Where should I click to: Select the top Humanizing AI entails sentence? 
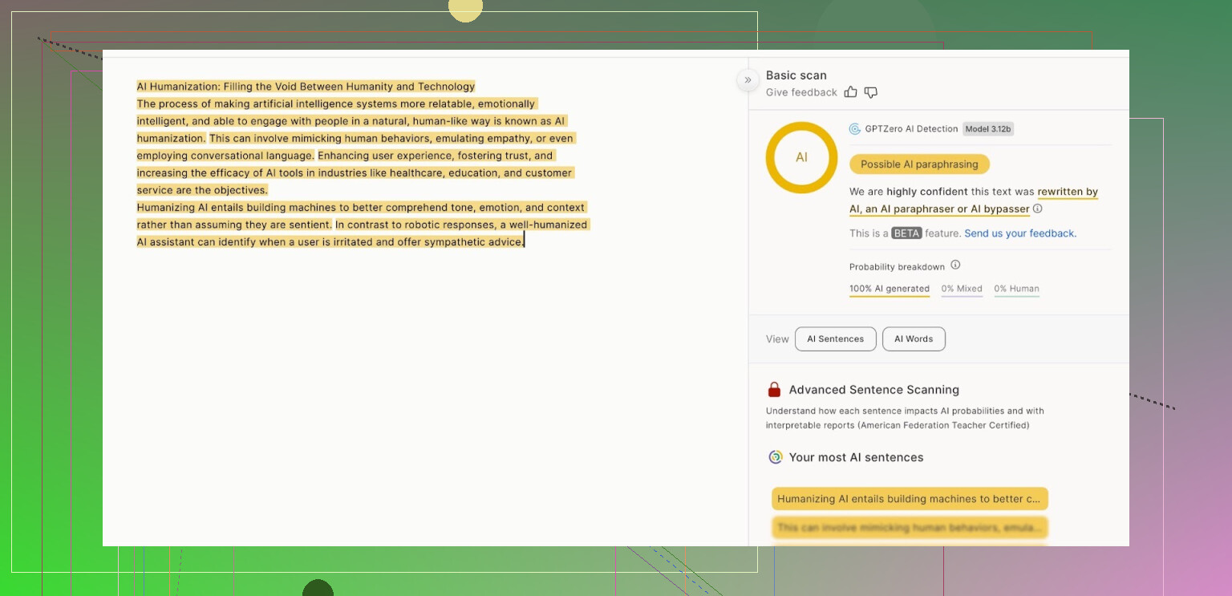tap(910, 499)
